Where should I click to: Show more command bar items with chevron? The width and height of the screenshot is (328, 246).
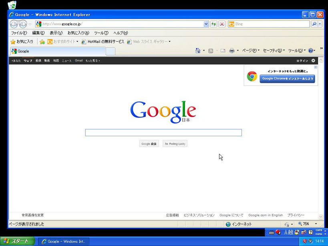coord(322,48)
